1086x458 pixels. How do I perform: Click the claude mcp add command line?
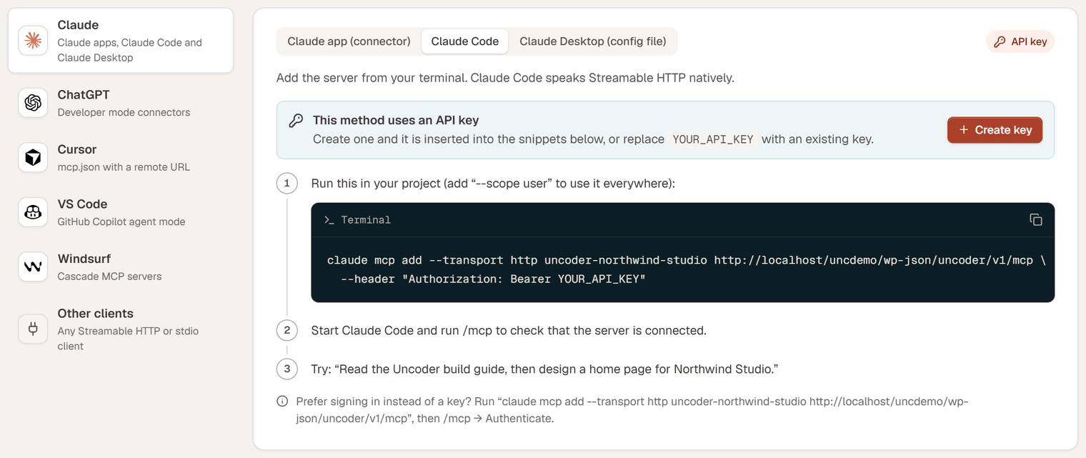[x=687, y=260]
